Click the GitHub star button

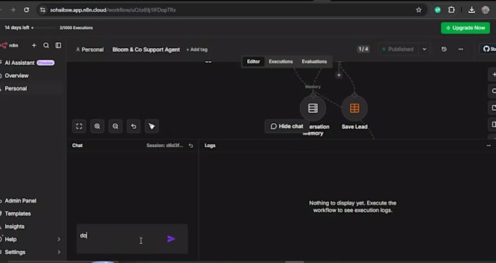(489, 49)
